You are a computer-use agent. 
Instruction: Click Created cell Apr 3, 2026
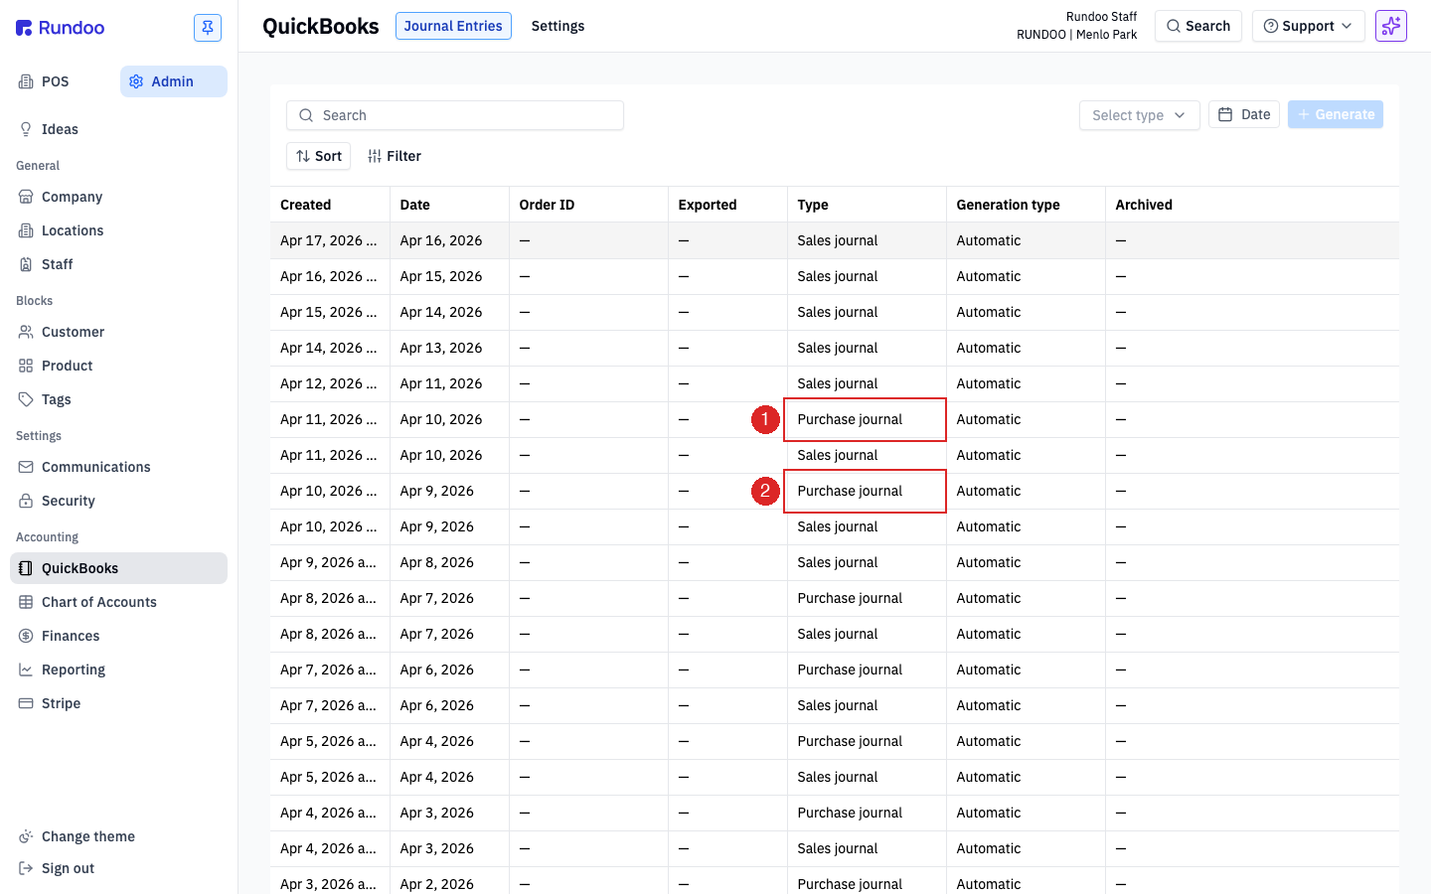coord(329,884)
